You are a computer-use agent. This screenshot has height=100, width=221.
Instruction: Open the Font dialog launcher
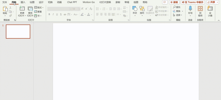pyautogui.click(x=93, y=20)
